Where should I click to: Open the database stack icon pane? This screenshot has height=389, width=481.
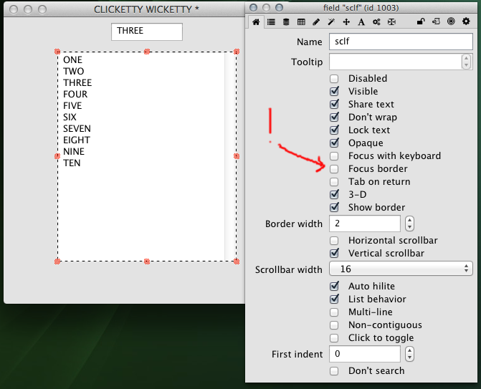[x=287, y=22]
